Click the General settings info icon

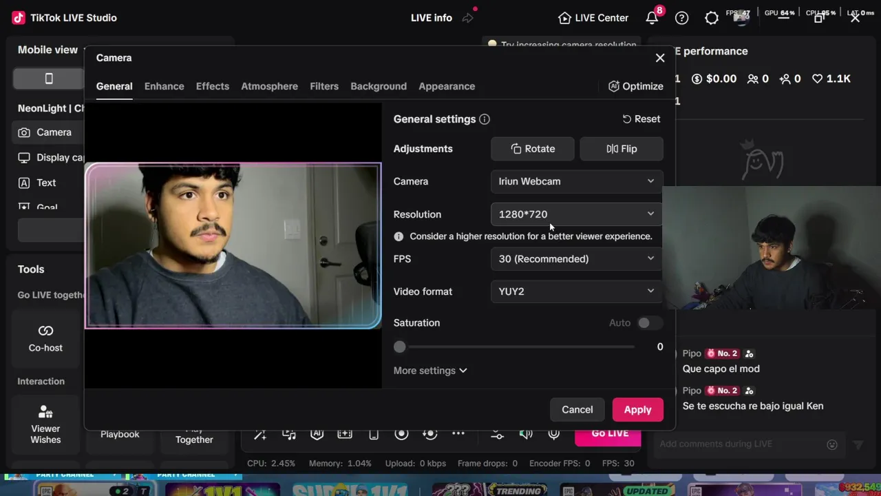pyautogui.click(x=485, y=119)
